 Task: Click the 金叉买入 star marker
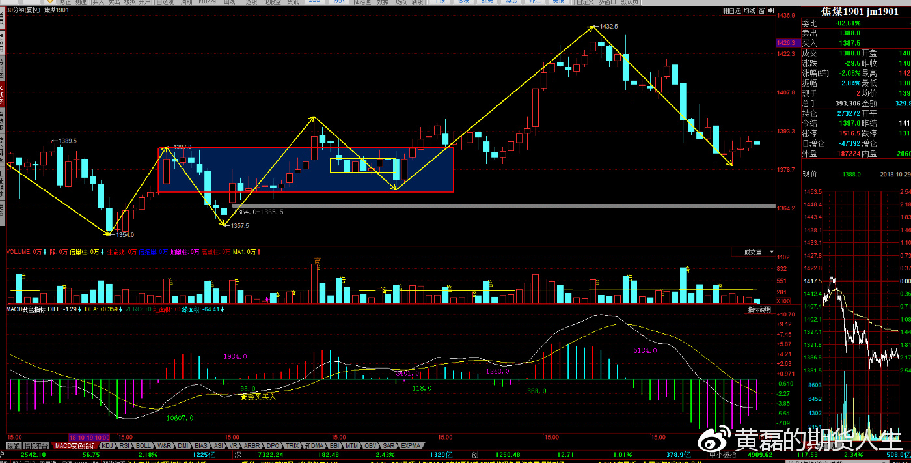244,397
